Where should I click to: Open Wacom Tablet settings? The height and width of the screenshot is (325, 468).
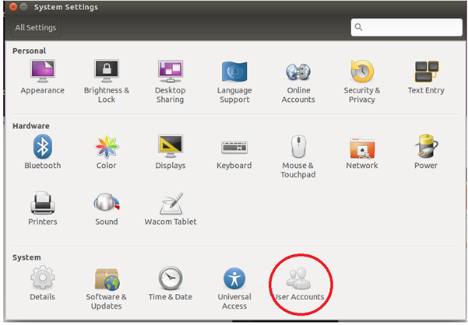pyautogui.click(x=171, y=208)
